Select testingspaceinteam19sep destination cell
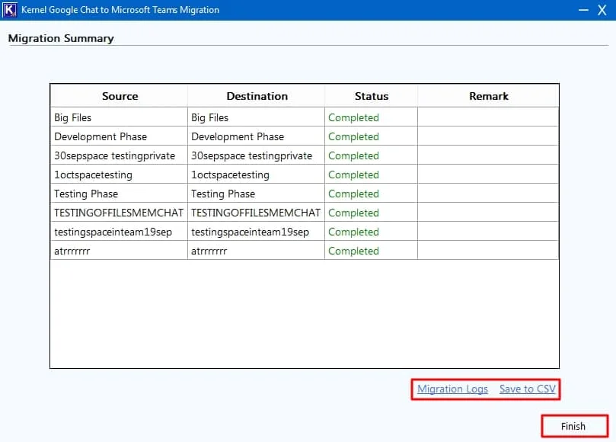616x442 pixels. (257, 232)
